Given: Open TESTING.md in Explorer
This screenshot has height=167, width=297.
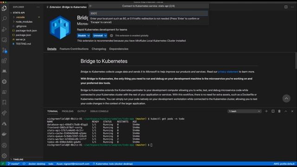Looking at the screenshot, I should 23,44.
